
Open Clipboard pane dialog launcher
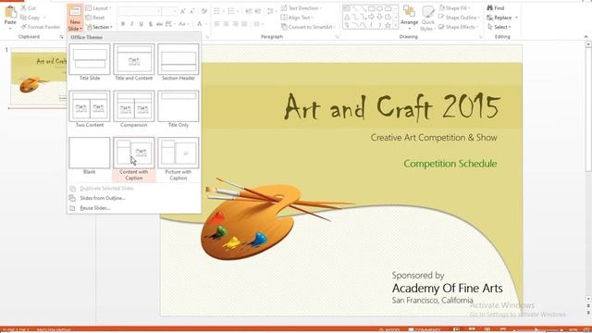click(x=61, y=37)
